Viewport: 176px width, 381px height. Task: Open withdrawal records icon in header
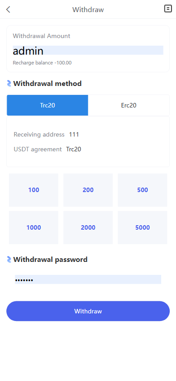(168, 9)
